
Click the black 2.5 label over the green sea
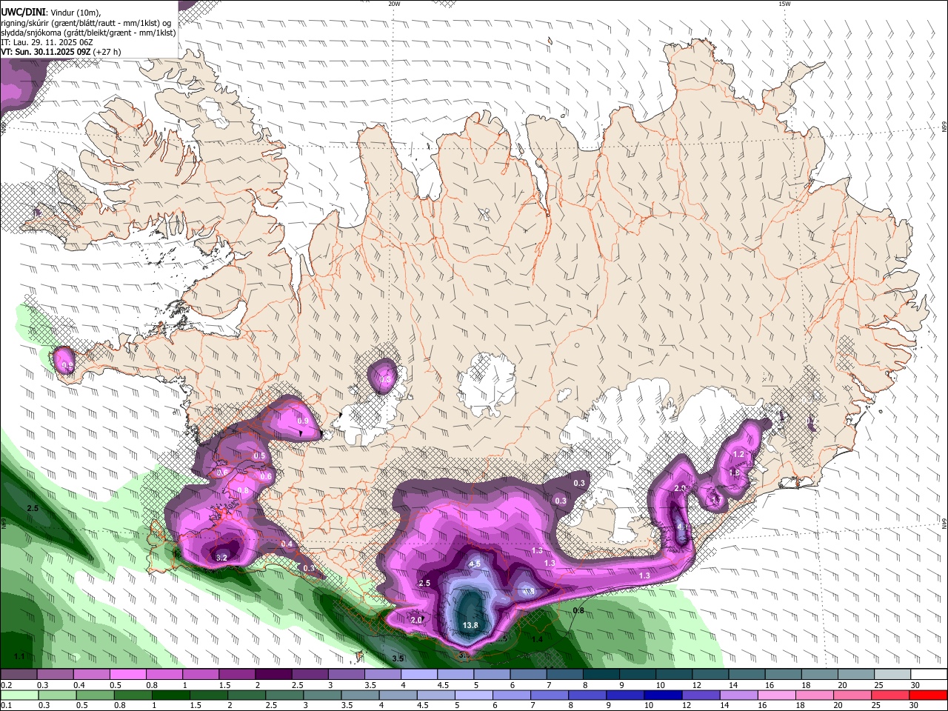click(33, 508)
